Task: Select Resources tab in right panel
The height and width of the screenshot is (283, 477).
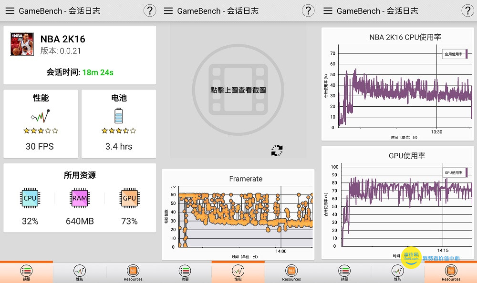Action: (x=451, y=273)
